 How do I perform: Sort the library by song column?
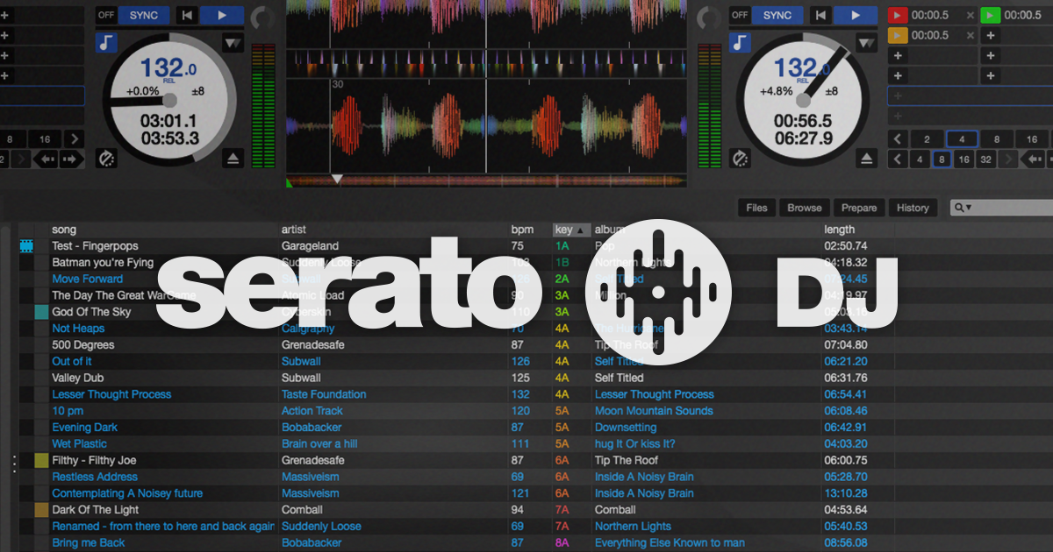64,230
